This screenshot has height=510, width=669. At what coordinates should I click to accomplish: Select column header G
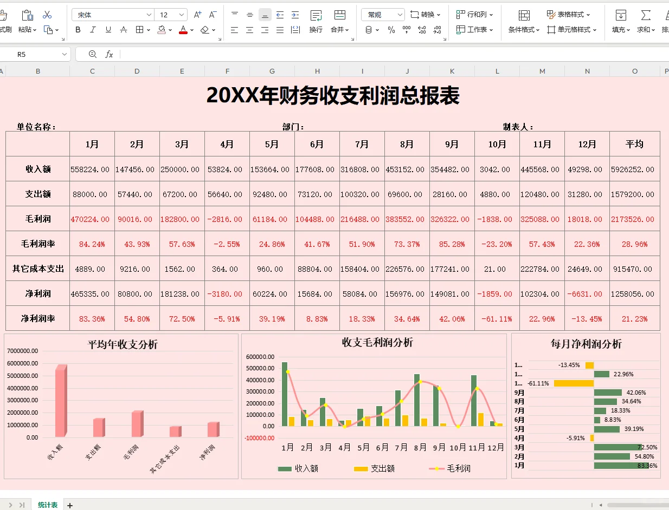[272, 71]
